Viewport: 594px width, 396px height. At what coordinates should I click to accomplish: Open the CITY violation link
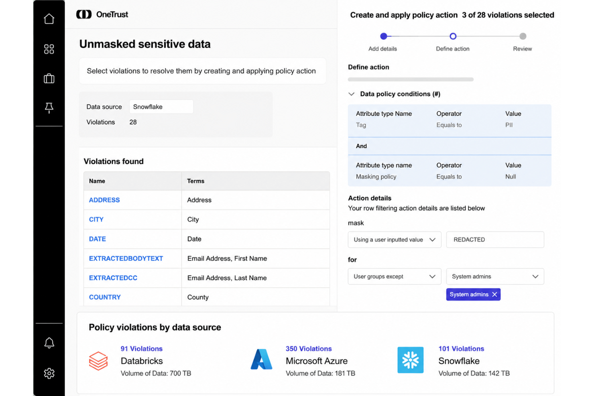click(96, 219)
